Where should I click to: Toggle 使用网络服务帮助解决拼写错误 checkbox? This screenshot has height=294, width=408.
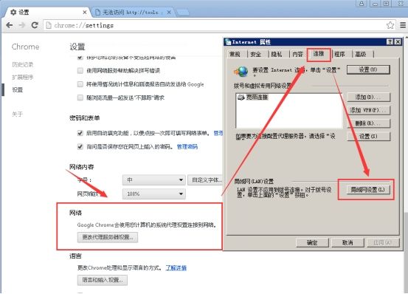pos(80,71)
